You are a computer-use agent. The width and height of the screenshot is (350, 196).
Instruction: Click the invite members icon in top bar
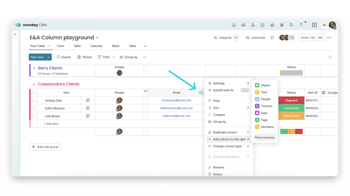coord(253,25)
